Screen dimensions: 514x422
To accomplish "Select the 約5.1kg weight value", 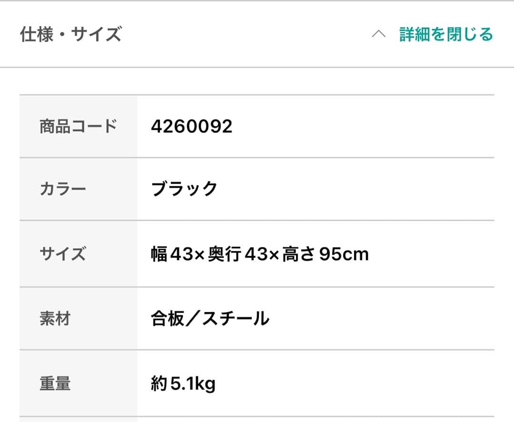I will coord(182,383).
